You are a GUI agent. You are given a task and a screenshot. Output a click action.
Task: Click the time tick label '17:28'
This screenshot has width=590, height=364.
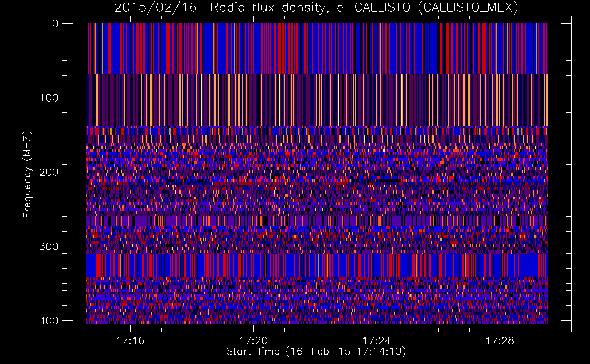click(500, 341)
